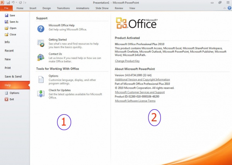The height and width of the screenshot is (165, 232).
Task: Open the Undo history dropdown arrow
Action: [x=16, y=3]
